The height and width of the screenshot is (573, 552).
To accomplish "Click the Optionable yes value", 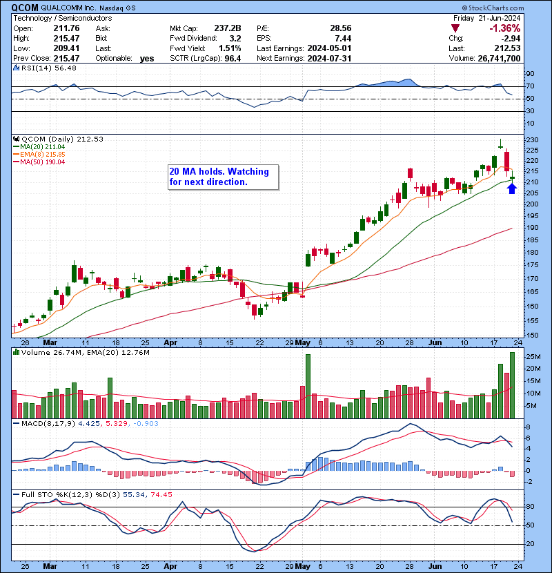I will click(x=147, y=59).
